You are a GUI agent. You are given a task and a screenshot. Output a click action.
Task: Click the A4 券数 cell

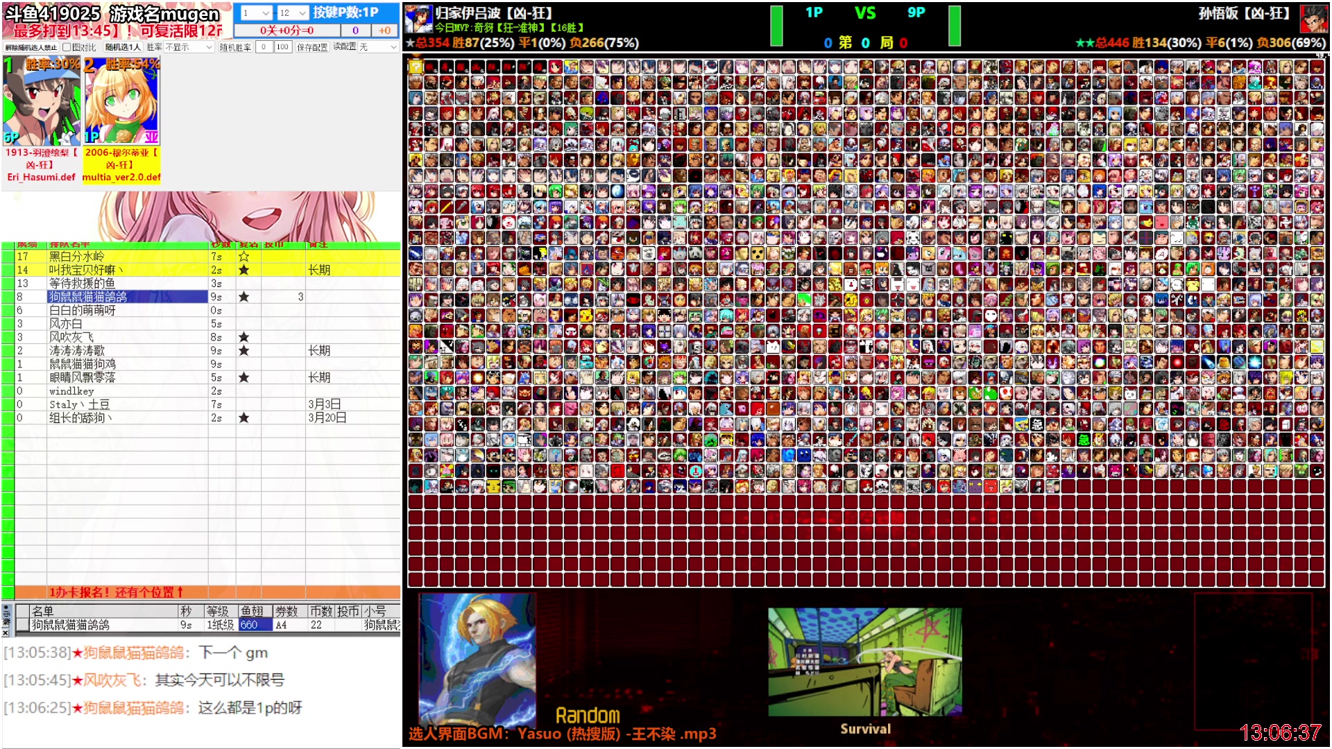point(289,625)
